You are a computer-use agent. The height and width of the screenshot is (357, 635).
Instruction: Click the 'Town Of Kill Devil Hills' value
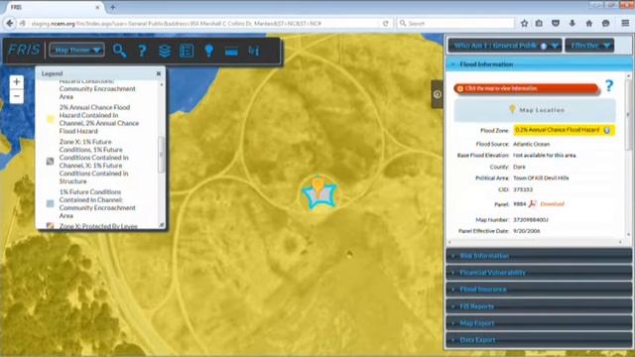(541, 178)
